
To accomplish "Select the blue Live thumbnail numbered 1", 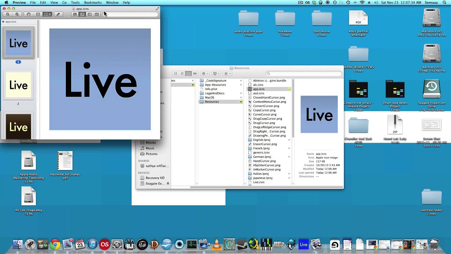I will [x=18, y=43].
